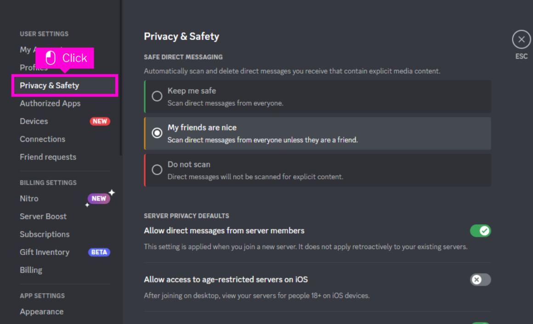Close settings with the ESC button
Viewport: 533px width, 324px height.
521,39
